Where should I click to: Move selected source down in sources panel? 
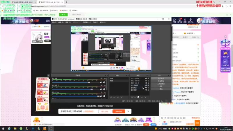tap(145, 97)
